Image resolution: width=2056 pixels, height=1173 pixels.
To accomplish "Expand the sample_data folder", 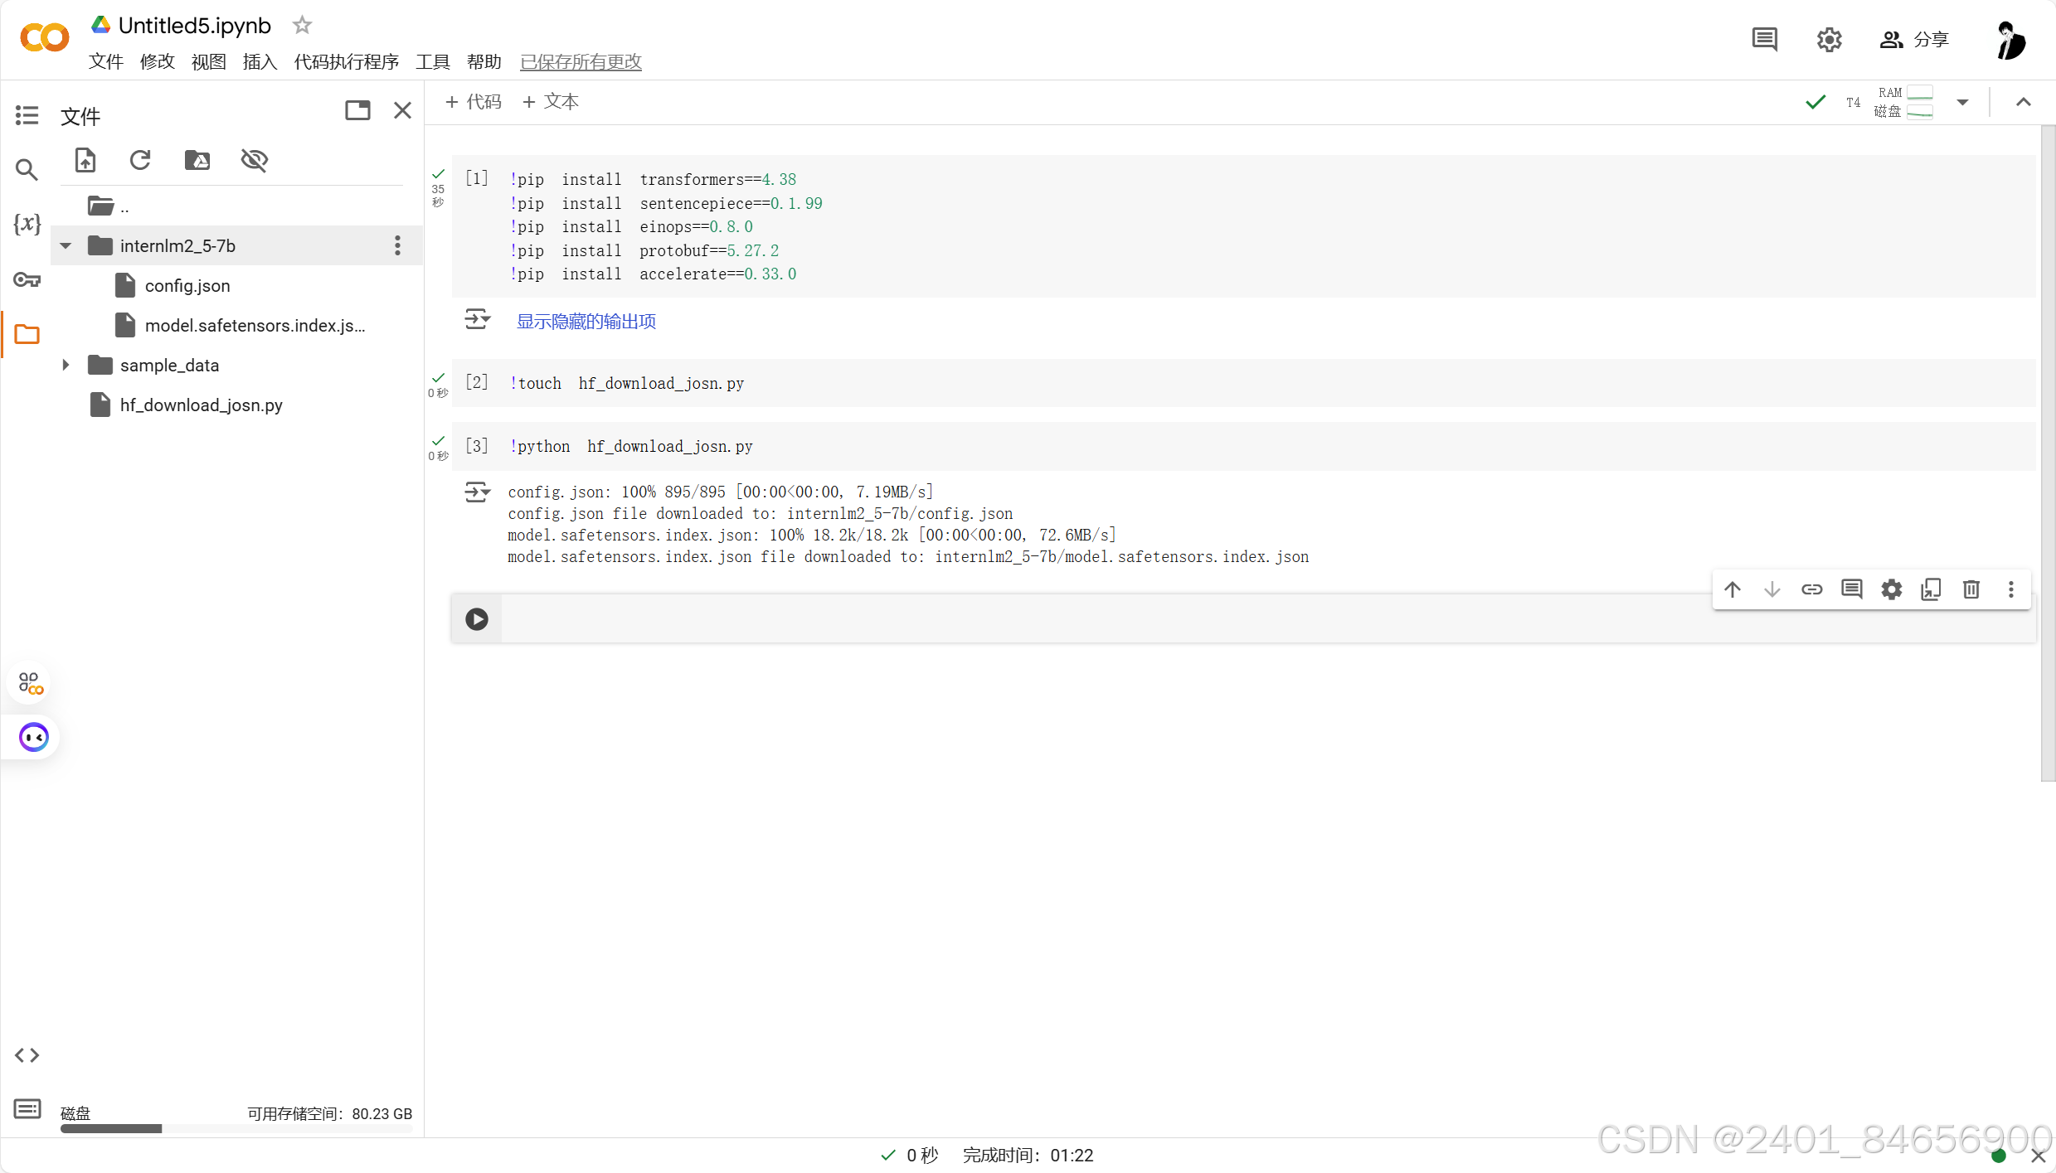I will (x=66, y=365).
